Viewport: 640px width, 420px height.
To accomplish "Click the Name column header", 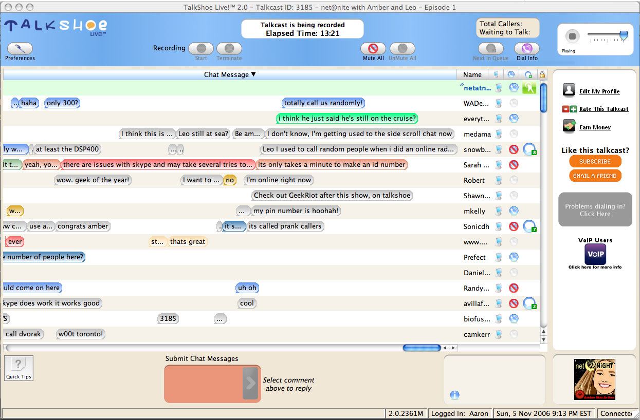I will 472,74.
